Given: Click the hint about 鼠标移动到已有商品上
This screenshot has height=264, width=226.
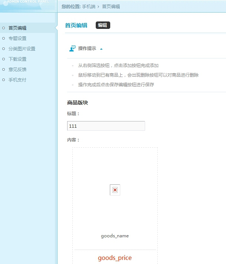Looking at the screenshot, I should click(138, 75).
